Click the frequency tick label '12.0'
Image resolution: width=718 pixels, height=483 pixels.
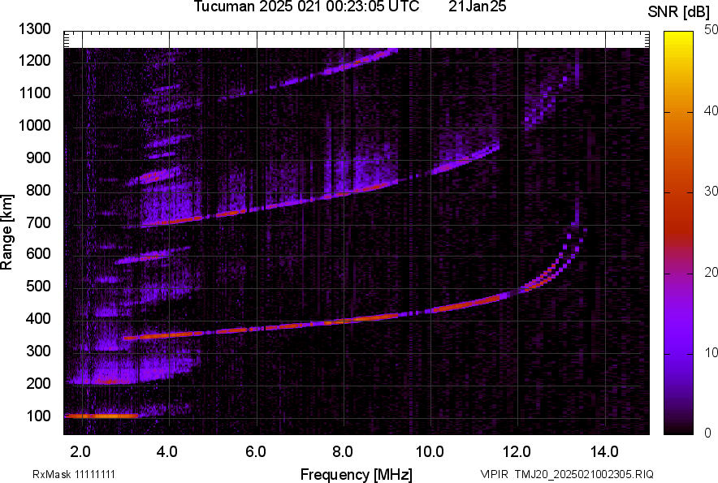click(517, 452)
